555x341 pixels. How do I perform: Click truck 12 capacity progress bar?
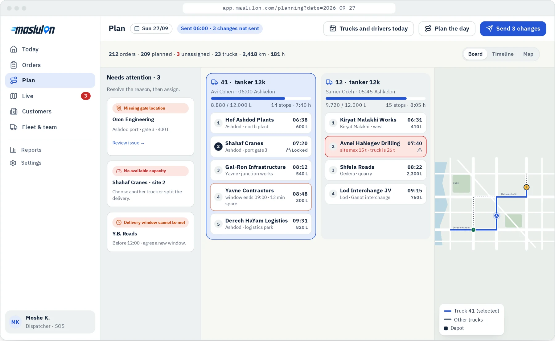[x=376, y=99]
